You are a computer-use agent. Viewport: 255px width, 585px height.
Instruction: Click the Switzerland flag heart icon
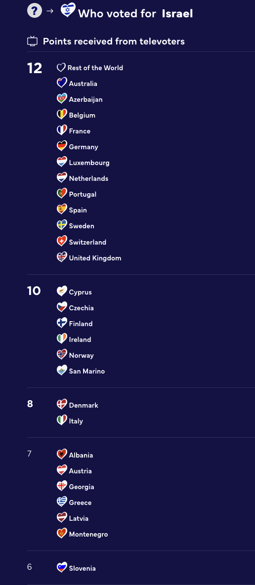pyautogui.click(x=62, y=242)
